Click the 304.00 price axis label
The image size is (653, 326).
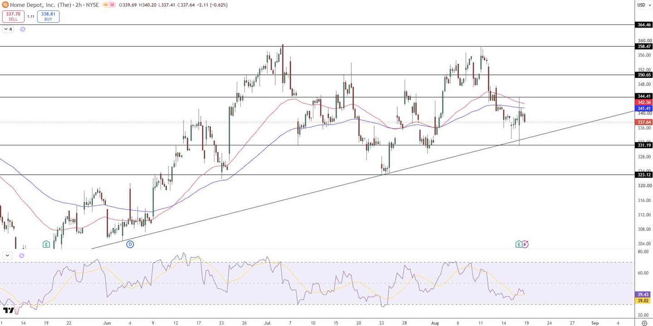(x=644, y=244)
